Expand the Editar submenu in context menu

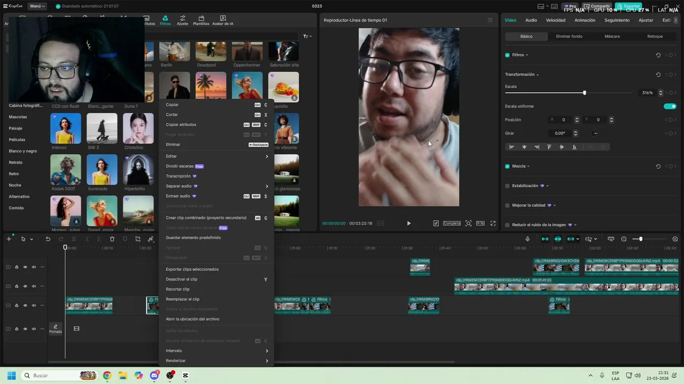[x=217, y=156]
